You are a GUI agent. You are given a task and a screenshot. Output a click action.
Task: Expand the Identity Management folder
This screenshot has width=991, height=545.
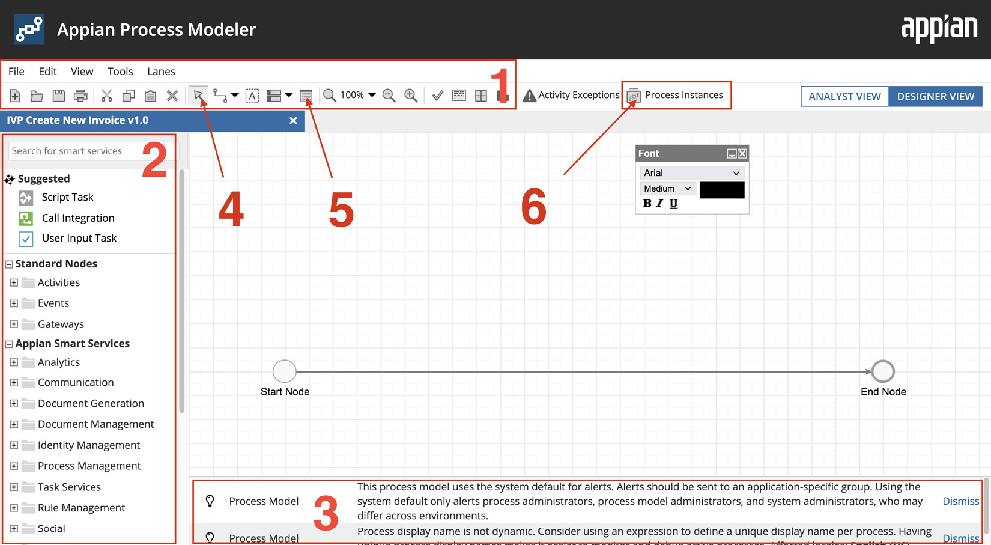[x=14, y=445]
